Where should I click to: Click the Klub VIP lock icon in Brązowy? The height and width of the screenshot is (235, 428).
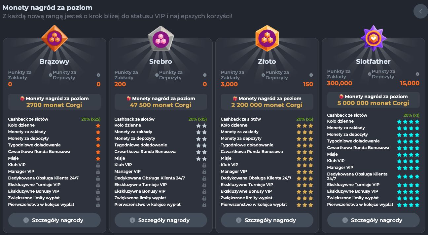click(x=98, y=165)
